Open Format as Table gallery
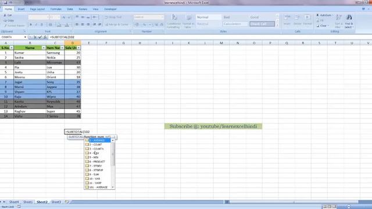Screen dimensions: 372x209 point(188,21)
